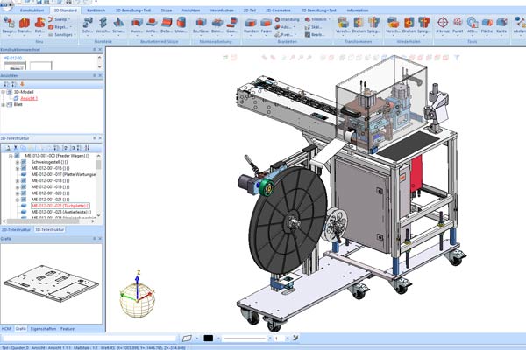Click the Fläche surface tool
The image size is (526, 350).
pos(487,25)
